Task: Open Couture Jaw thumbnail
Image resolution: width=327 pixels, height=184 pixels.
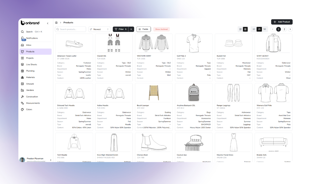Action: tap(194, 143)
